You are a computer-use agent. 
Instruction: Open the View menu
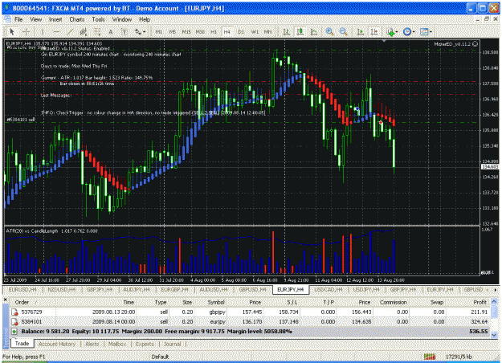(36, 19)
